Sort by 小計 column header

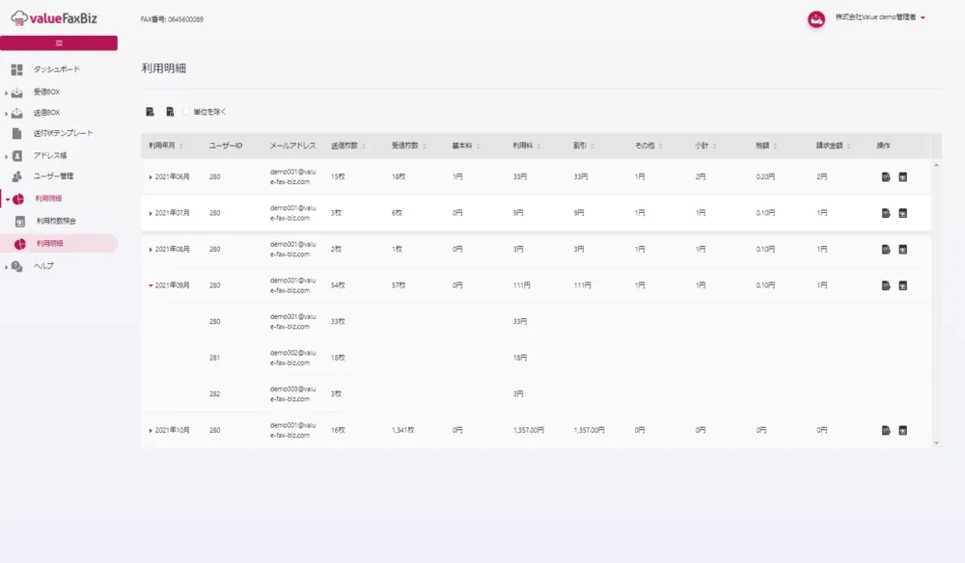pos(705,146)
